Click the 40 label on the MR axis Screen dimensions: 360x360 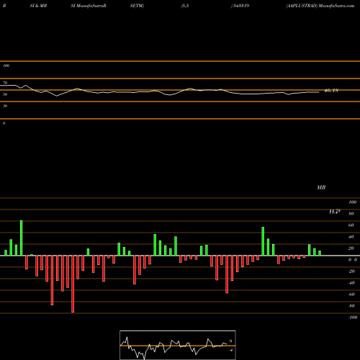(351, 237)
